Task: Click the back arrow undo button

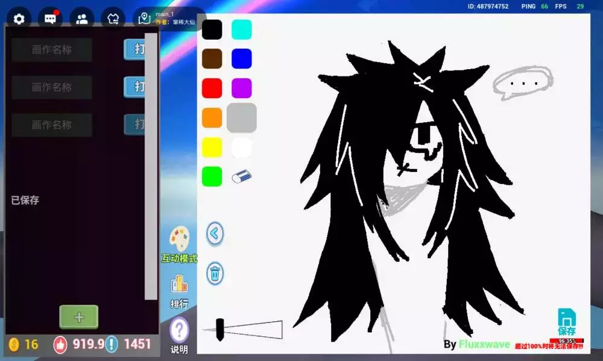Action: (215, 233)
